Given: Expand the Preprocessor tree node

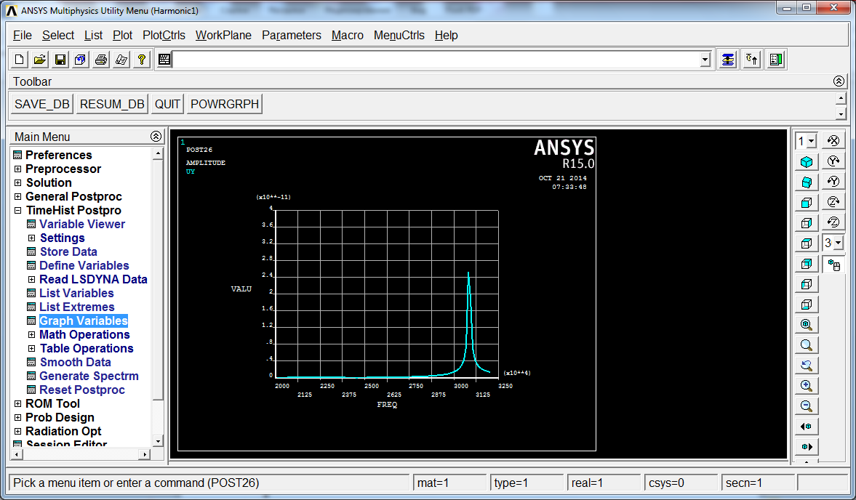Looking at the screenshot, I should pos(17,169).
